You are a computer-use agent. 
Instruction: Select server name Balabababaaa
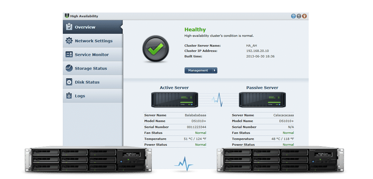[196, 115]
